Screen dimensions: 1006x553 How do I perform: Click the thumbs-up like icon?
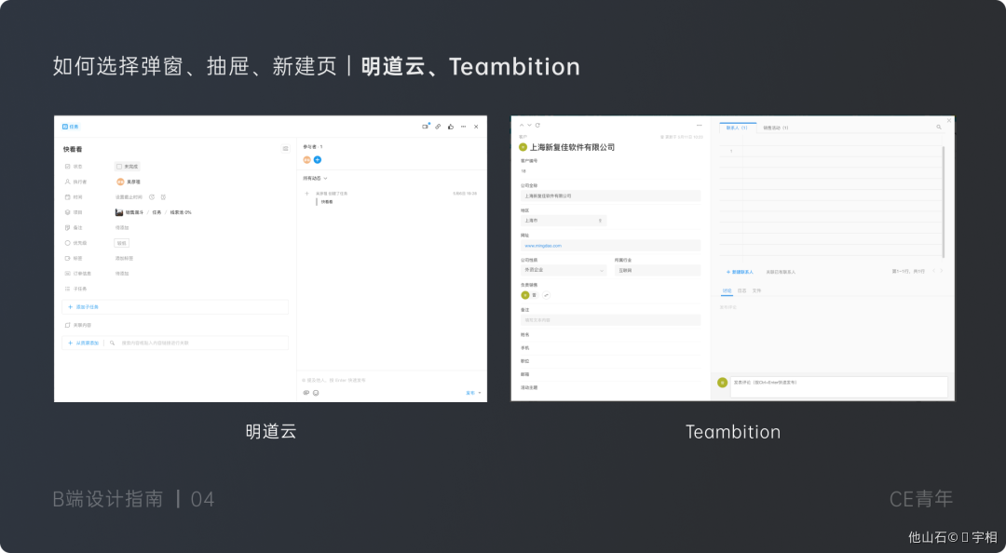pos(451,127)
